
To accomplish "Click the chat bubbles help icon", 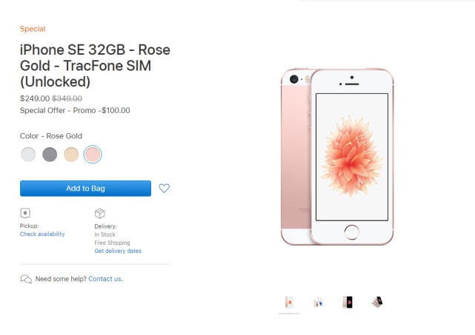I will pos(26,279).
